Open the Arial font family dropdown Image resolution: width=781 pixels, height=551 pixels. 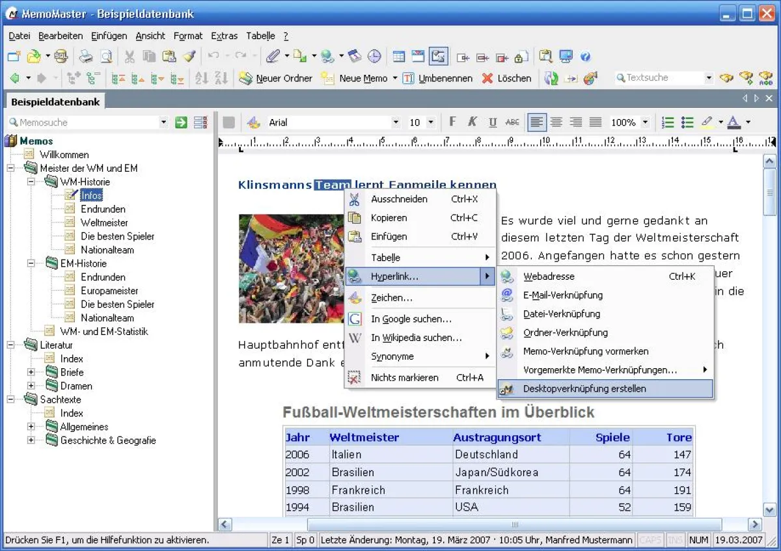click(396, 122)
